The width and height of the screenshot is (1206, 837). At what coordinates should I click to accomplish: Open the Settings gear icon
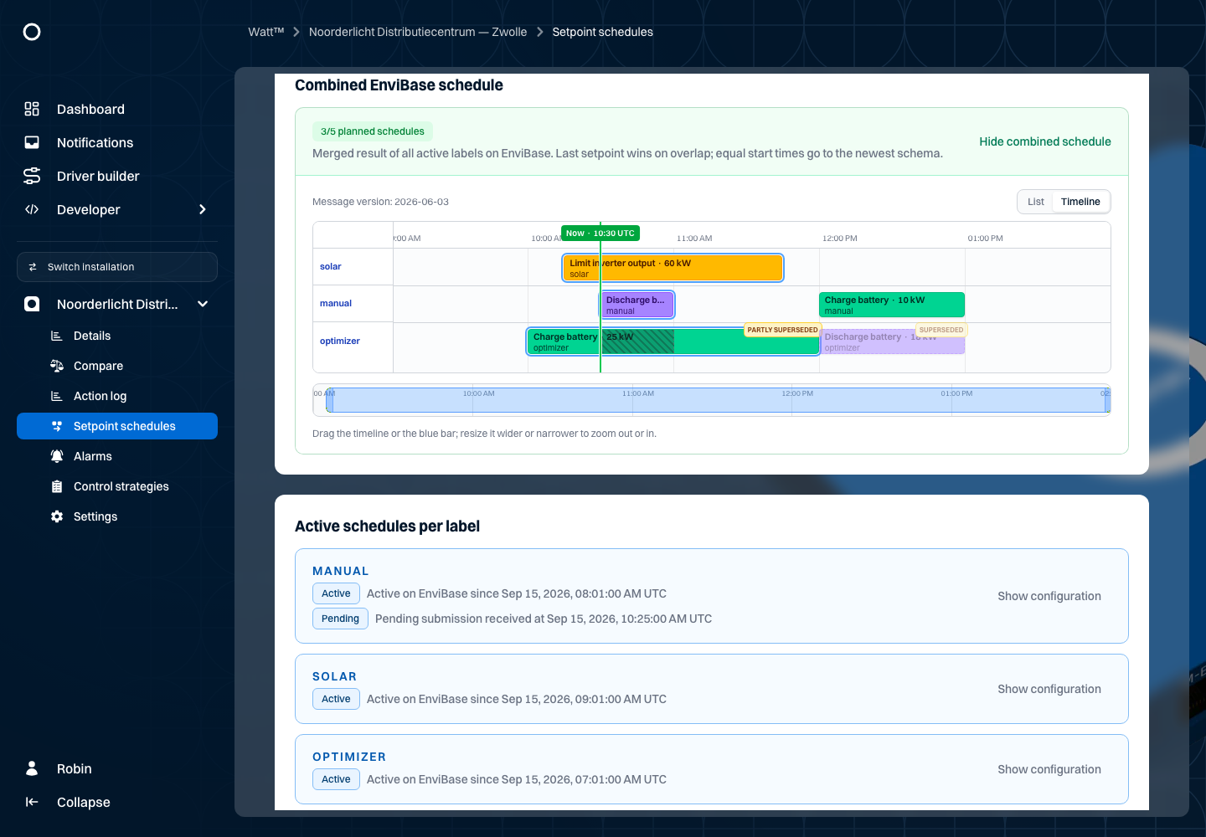point(57,516)
